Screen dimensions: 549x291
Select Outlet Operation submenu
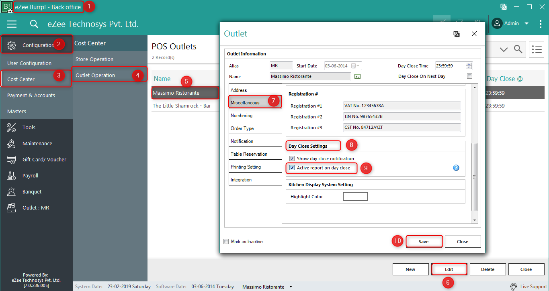click(x=110, y=75)
